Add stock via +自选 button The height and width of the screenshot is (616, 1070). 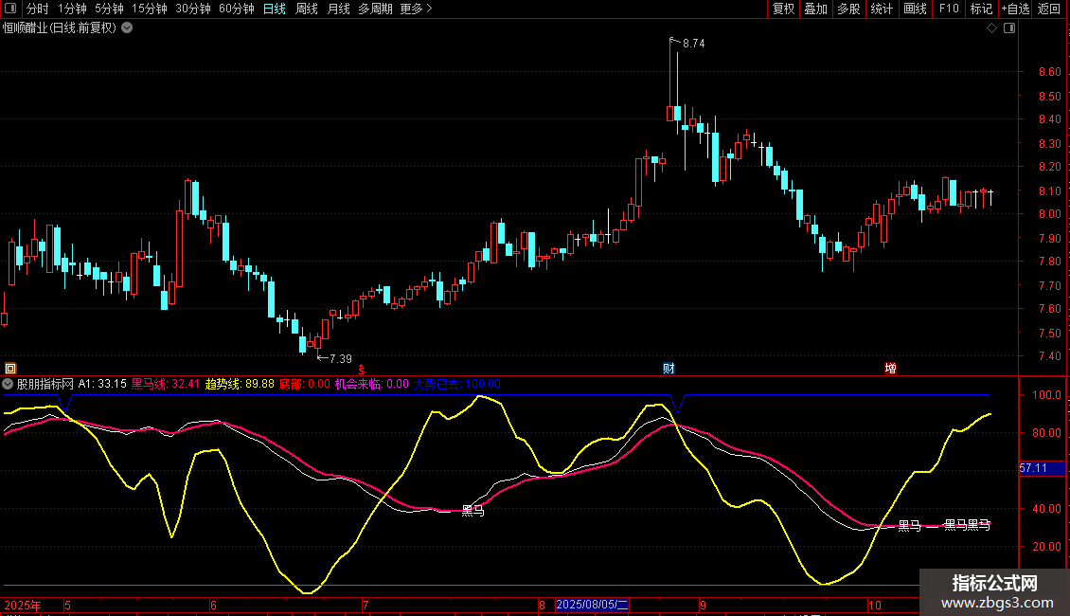coord(1015,9)
